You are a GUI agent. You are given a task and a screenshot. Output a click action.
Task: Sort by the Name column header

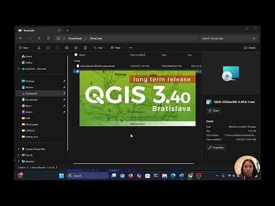click(82, 55)
